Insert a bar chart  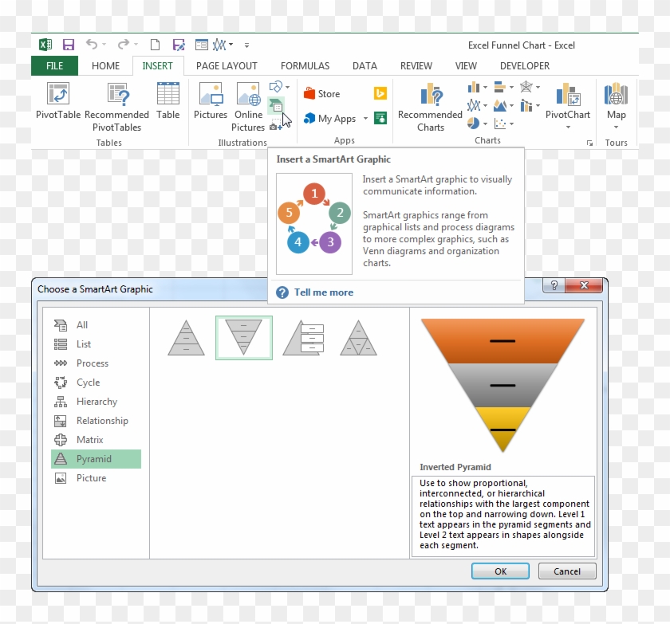tap(500, 87)
